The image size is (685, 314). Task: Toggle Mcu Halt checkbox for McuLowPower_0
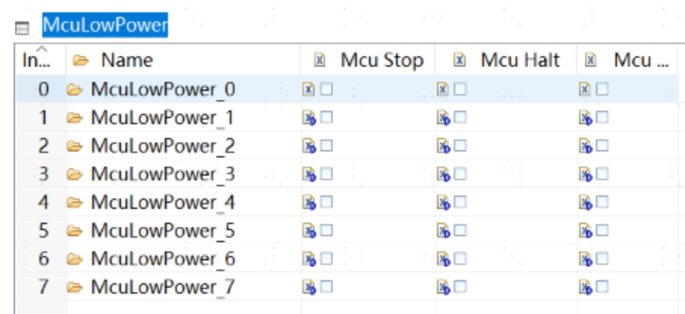(x=460, y=89)
